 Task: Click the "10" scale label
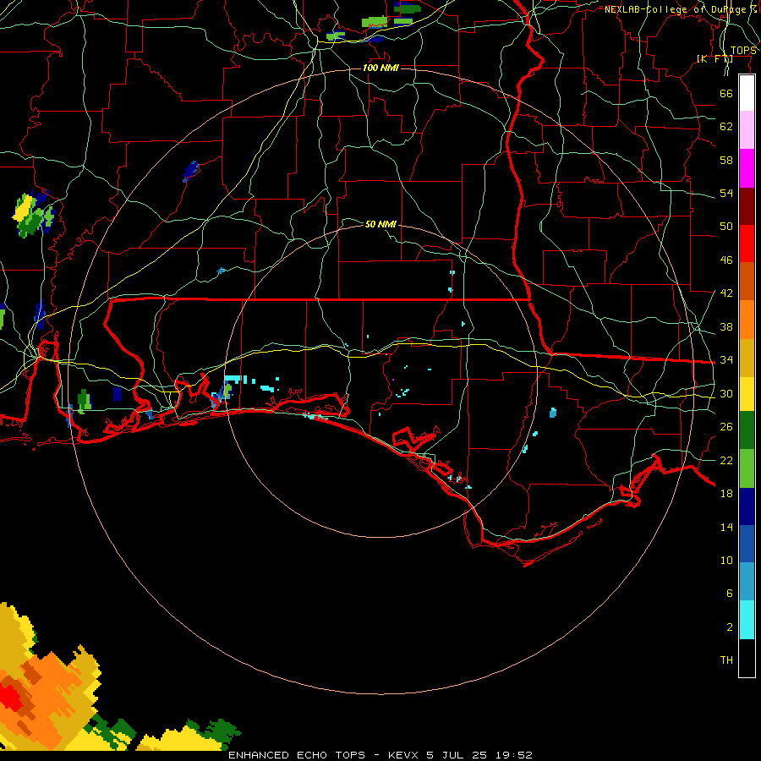[726, 560]
